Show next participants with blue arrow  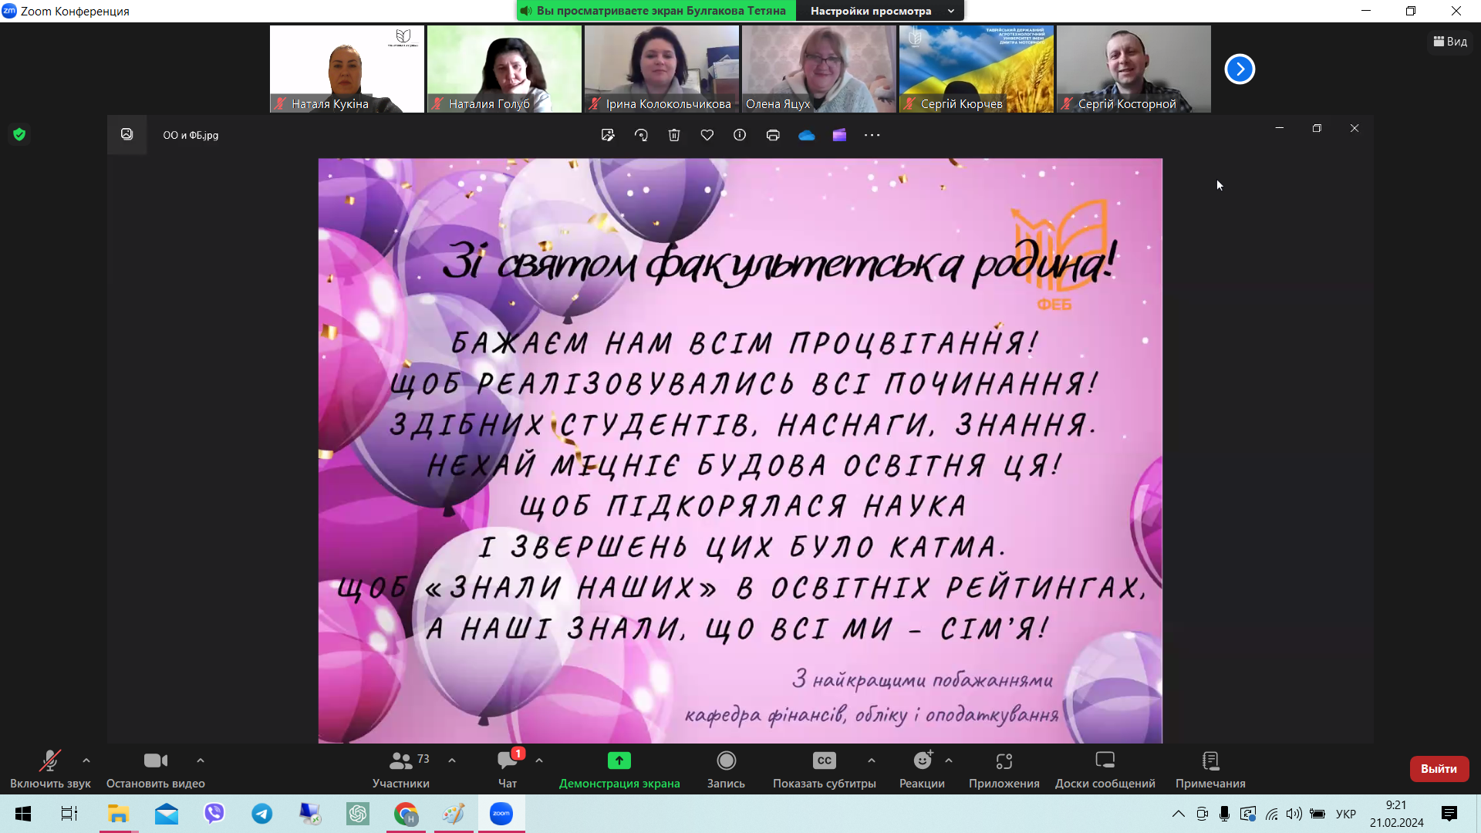[1240, 69]
